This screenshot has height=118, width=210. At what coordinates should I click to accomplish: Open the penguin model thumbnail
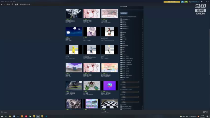click(109, 31)
